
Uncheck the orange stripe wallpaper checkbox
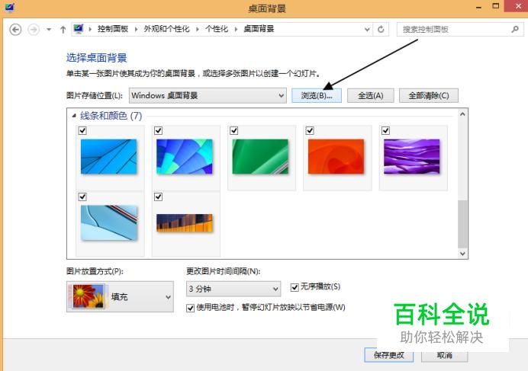click(158, 197)
